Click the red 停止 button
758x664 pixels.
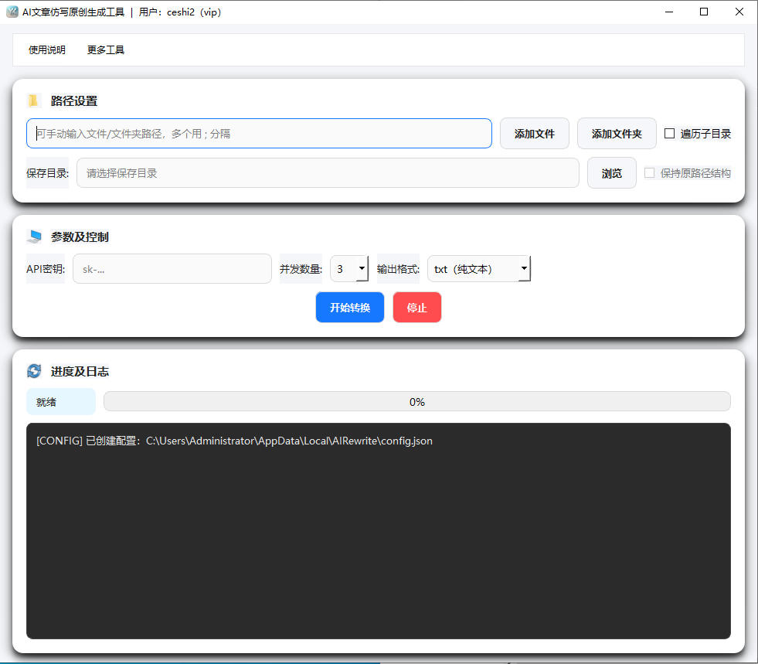[x=416, y=307]
